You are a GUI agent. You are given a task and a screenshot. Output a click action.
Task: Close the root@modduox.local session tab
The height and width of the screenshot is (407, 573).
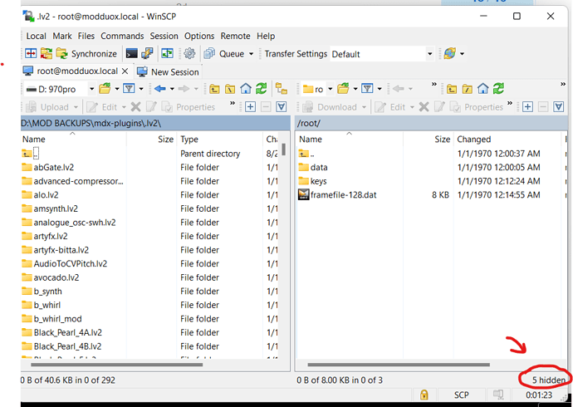point(125,71)
